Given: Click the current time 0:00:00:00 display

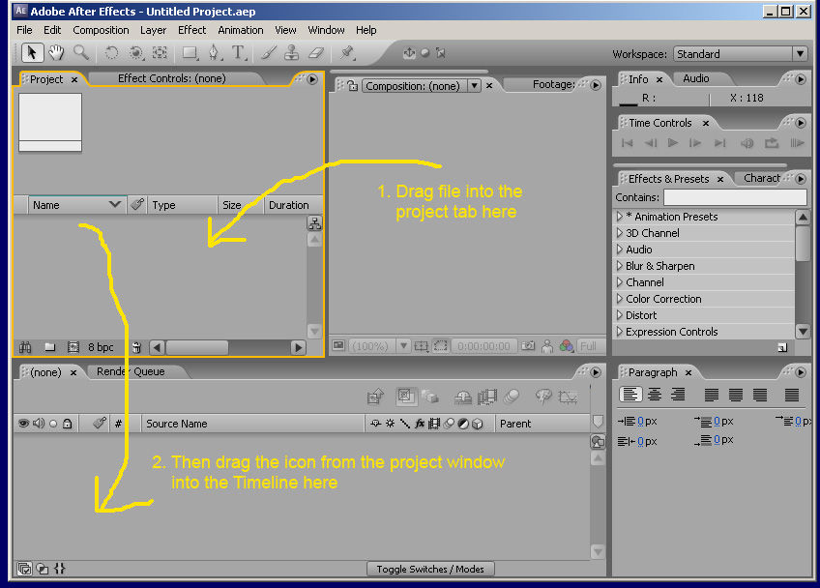Looking at the screenshot, I should tap(483, 346).
